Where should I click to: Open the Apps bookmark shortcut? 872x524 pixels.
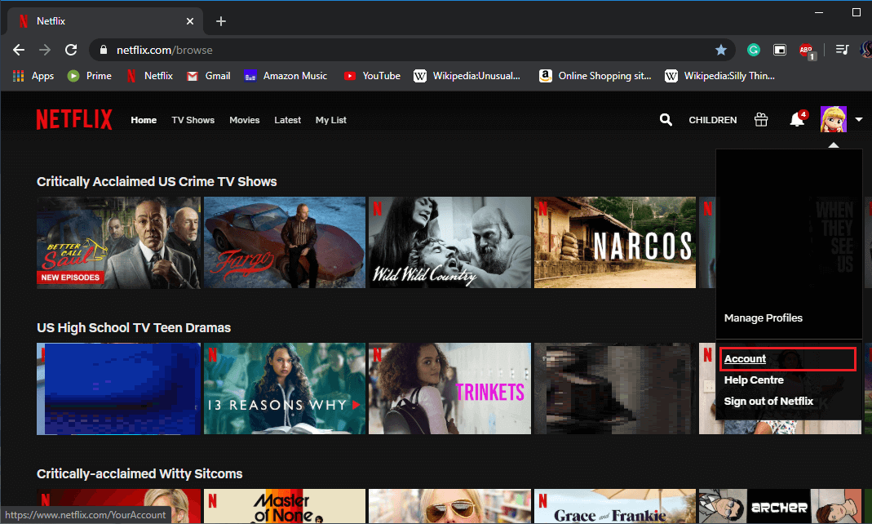(33, 76)
